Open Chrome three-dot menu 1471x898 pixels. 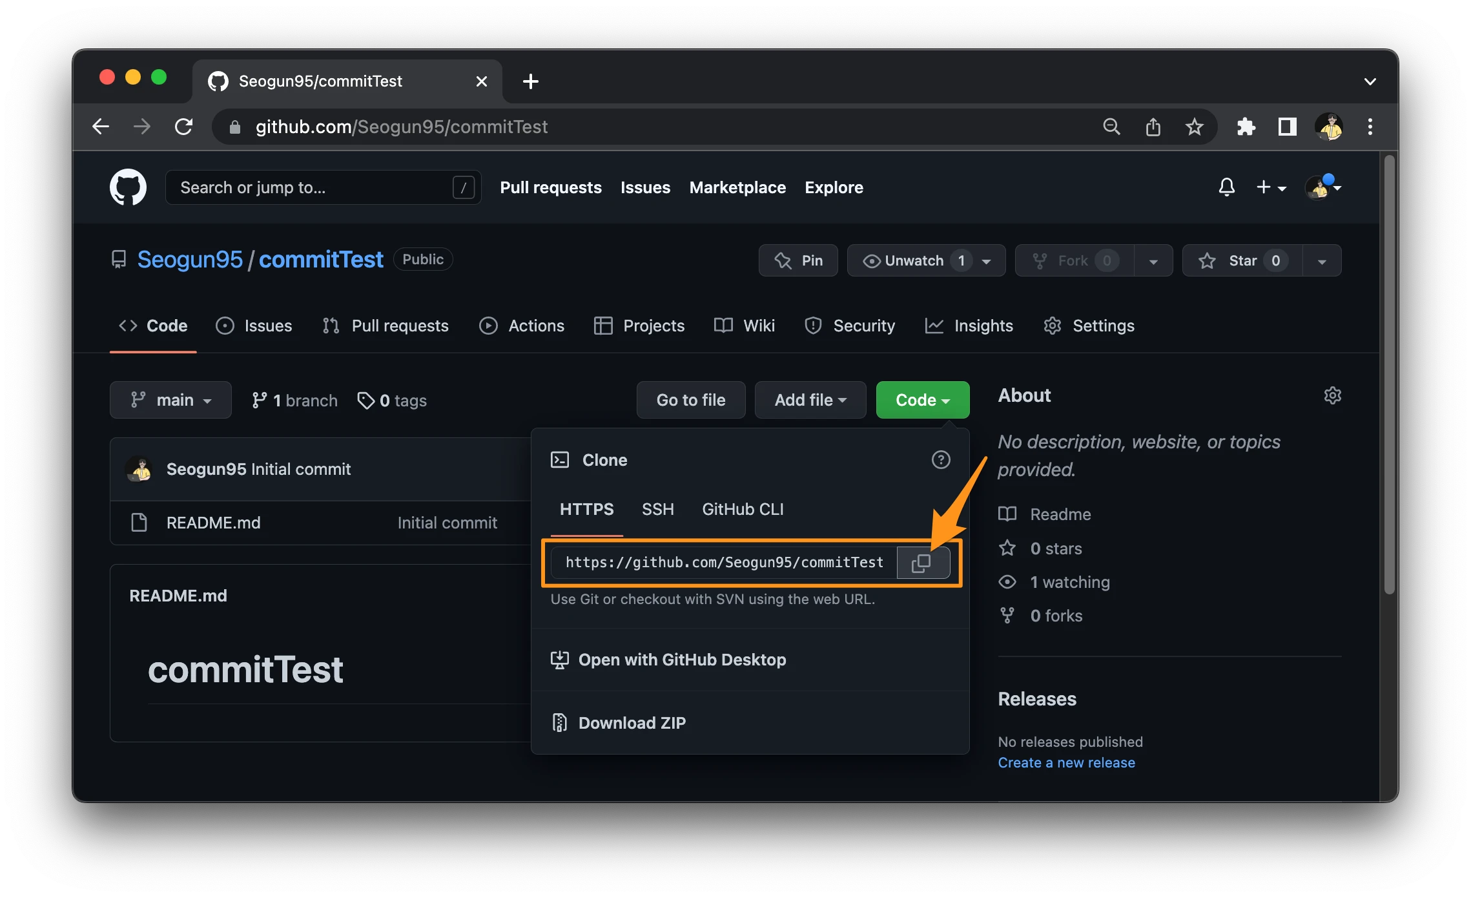(1370, 127)
